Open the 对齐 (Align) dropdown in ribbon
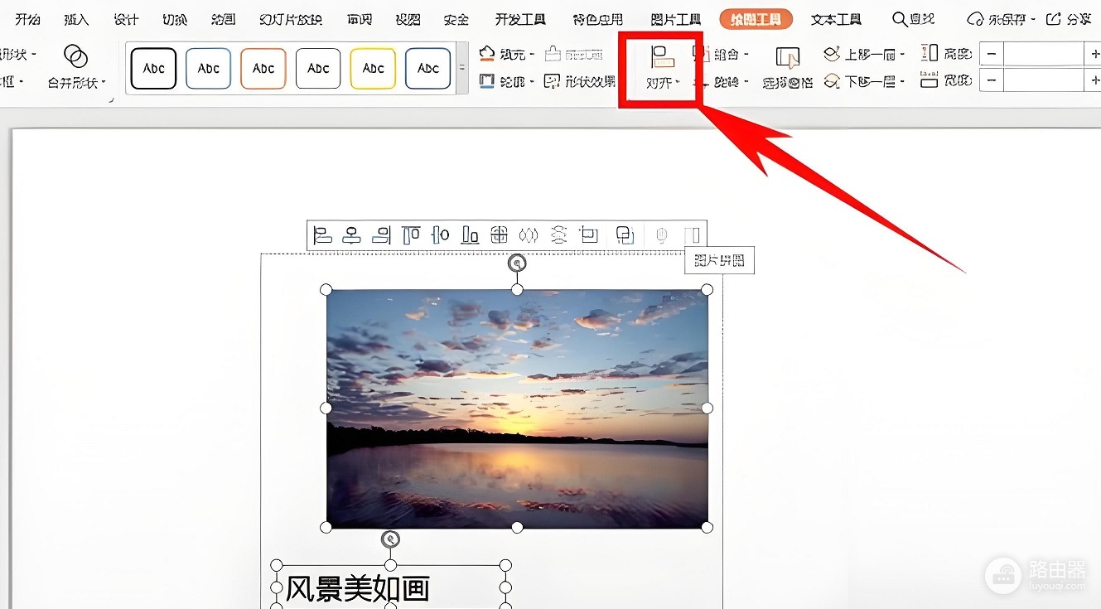The height and width of the screenshot is (609, 1101). (662, 69)
